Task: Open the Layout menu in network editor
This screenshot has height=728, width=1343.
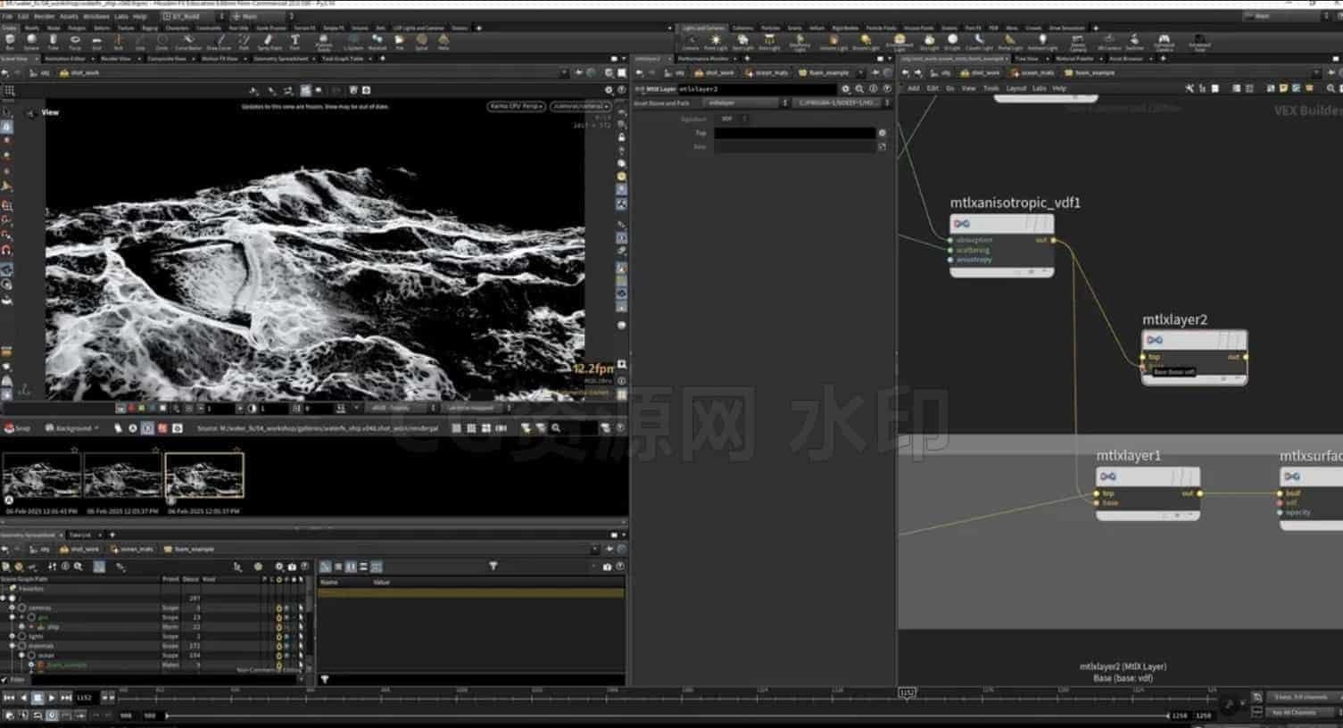Action: point(1016,88)
